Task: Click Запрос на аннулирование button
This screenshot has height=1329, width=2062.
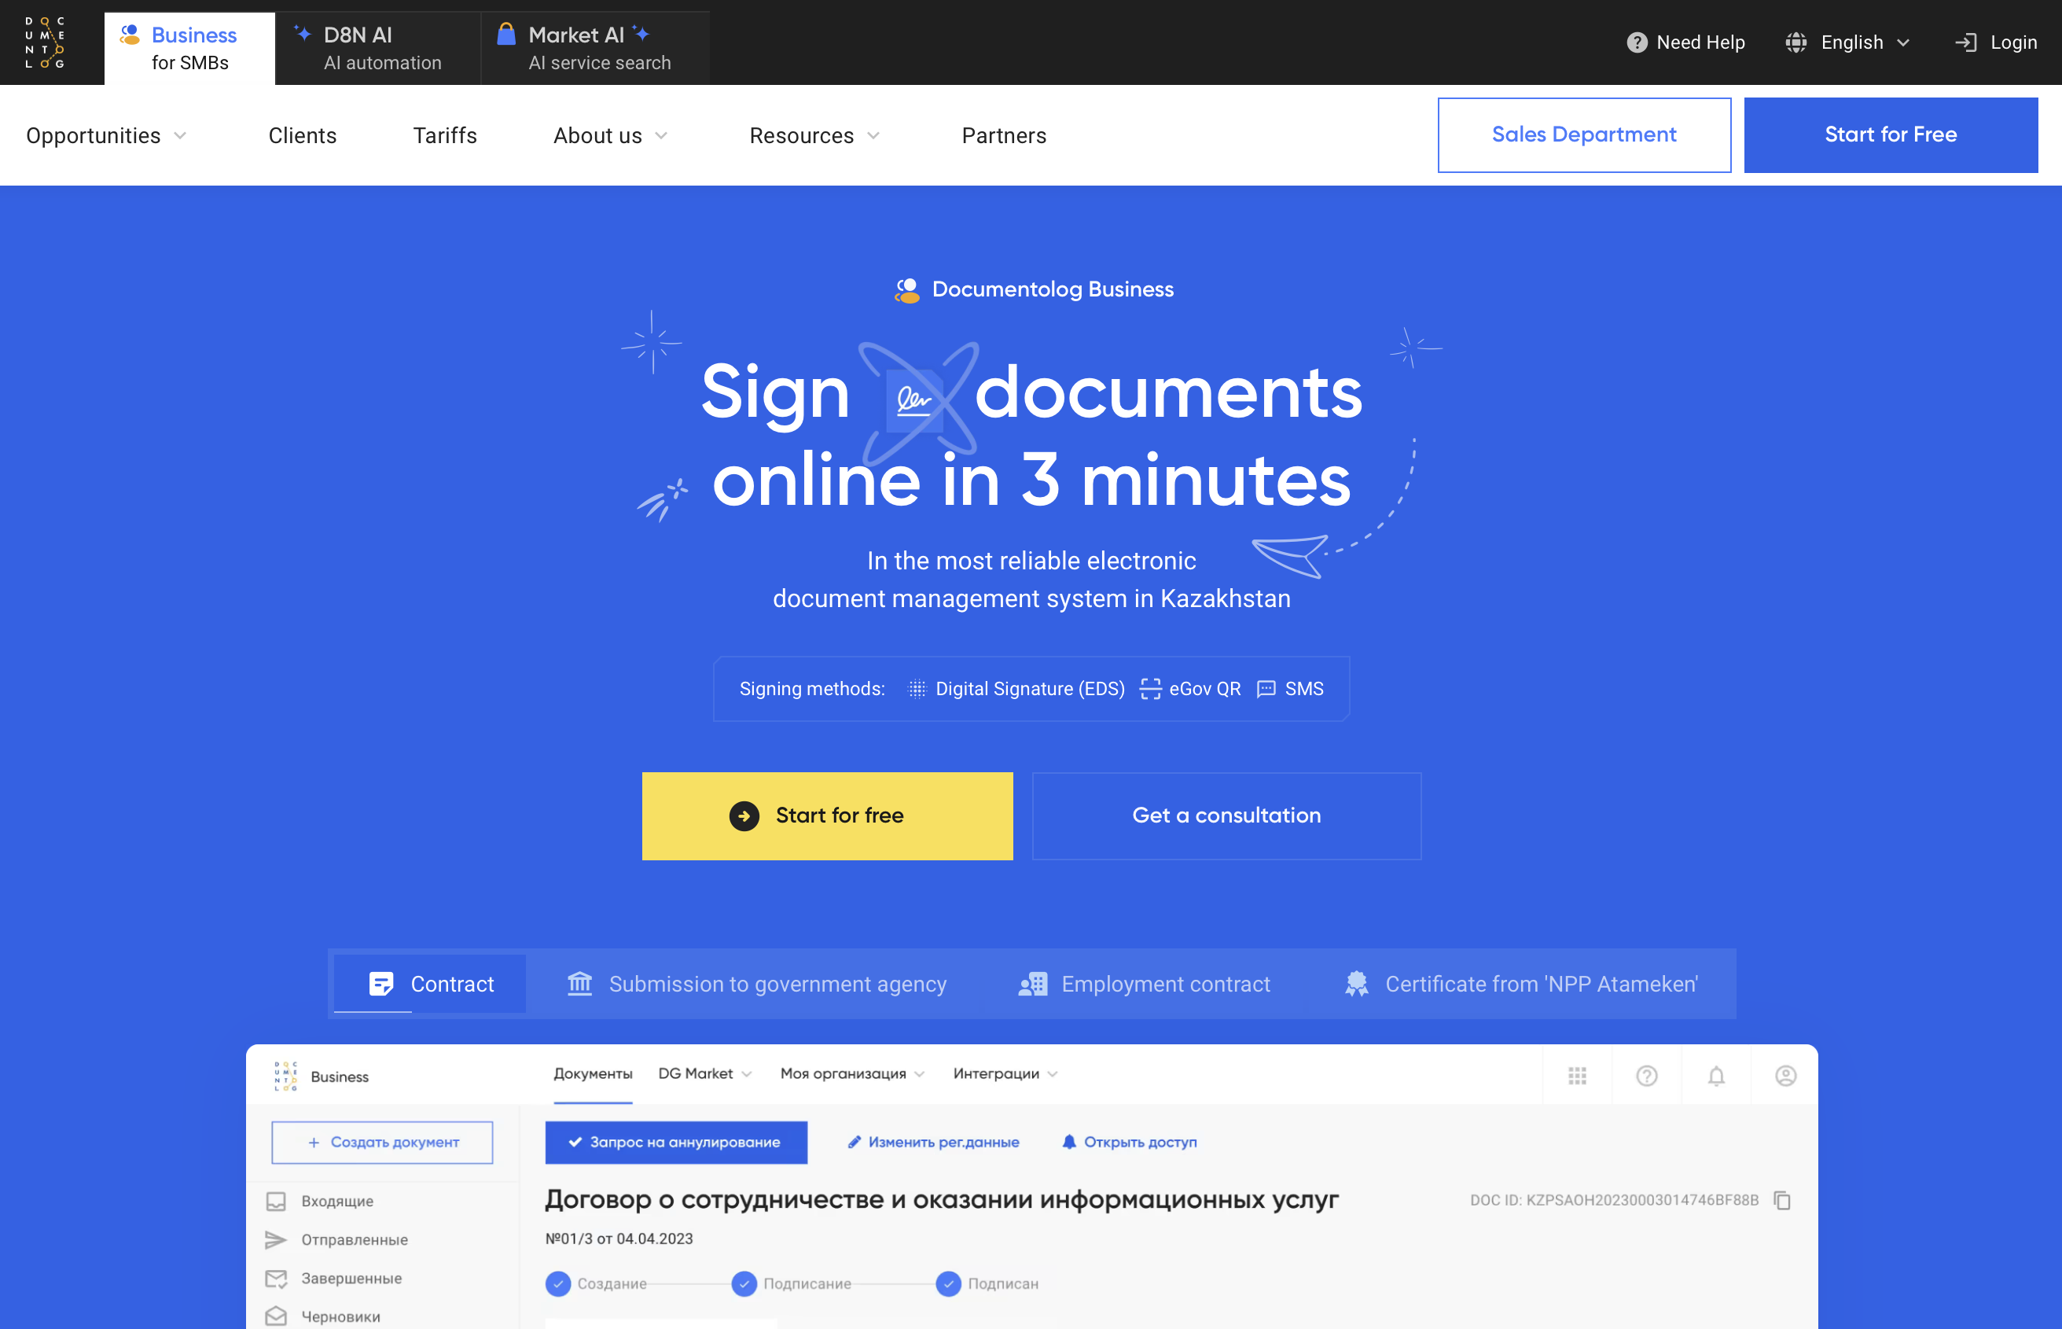Action: 675,1142
